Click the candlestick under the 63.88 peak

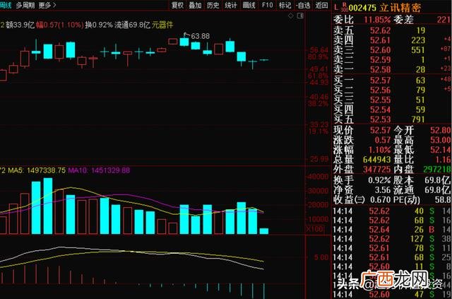point(184,42)
